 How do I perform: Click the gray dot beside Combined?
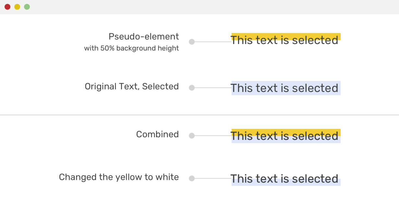[x=192, y=136]
